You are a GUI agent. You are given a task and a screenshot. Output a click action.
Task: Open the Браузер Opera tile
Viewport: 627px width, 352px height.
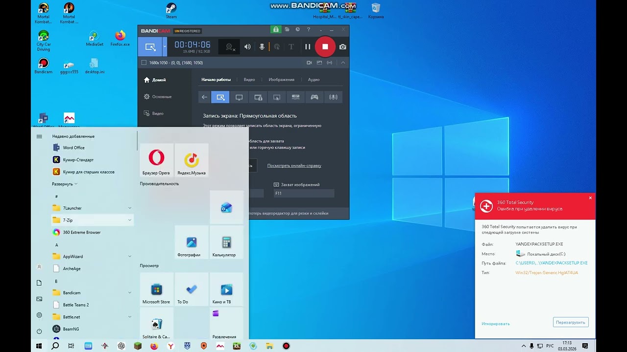(156, 160)
